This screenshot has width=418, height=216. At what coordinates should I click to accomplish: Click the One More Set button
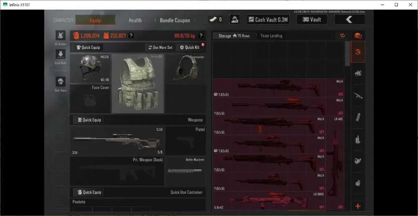pos(160,47)
